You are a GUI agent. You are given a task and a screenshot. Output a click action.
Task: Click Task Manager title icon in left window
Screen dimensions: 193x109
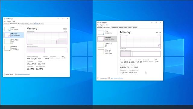(5, 19)
